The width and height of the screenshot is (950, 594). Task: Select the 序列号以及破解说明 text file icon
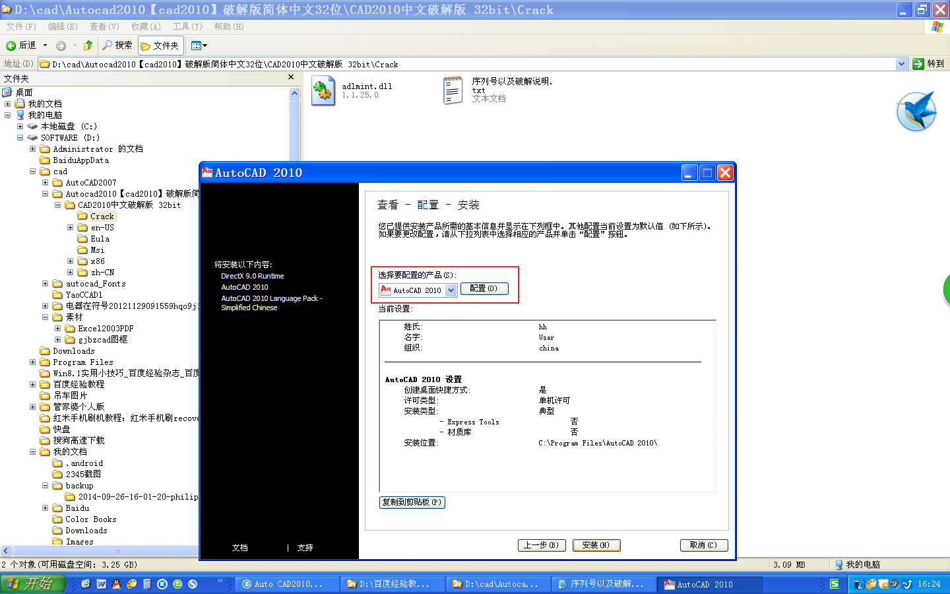[x=453, y=91]
